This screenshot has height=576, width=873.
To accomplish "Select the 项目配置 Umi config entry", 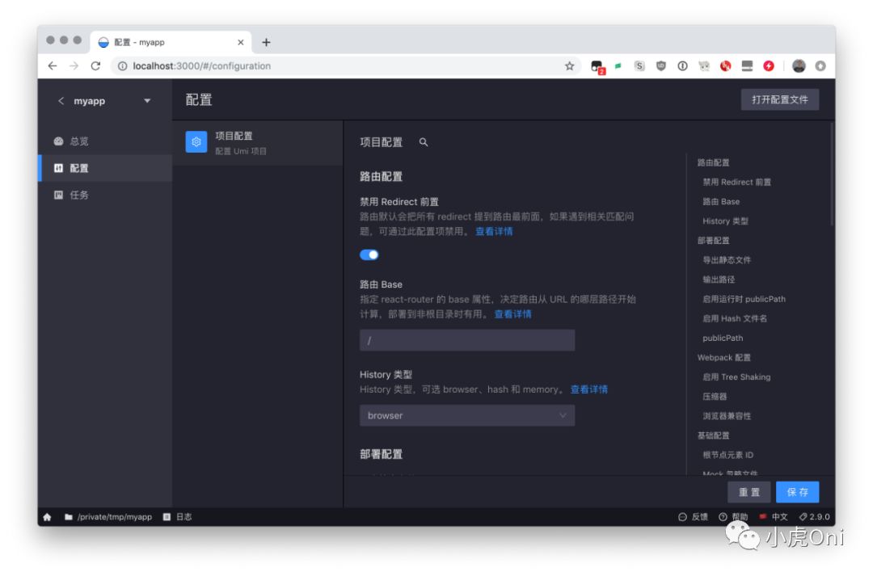I will [257, 142].
